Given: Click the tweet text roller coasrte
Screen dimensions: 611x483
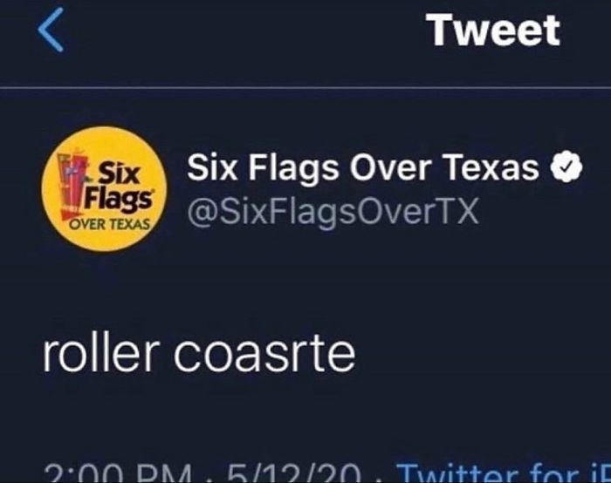Looking at the screenshot, I should pyautogui.click(x=199, y=355).
